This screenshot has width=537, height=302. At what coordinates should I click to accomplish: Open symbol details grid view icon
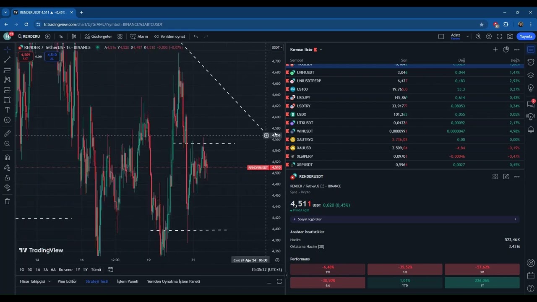[495, 177]
